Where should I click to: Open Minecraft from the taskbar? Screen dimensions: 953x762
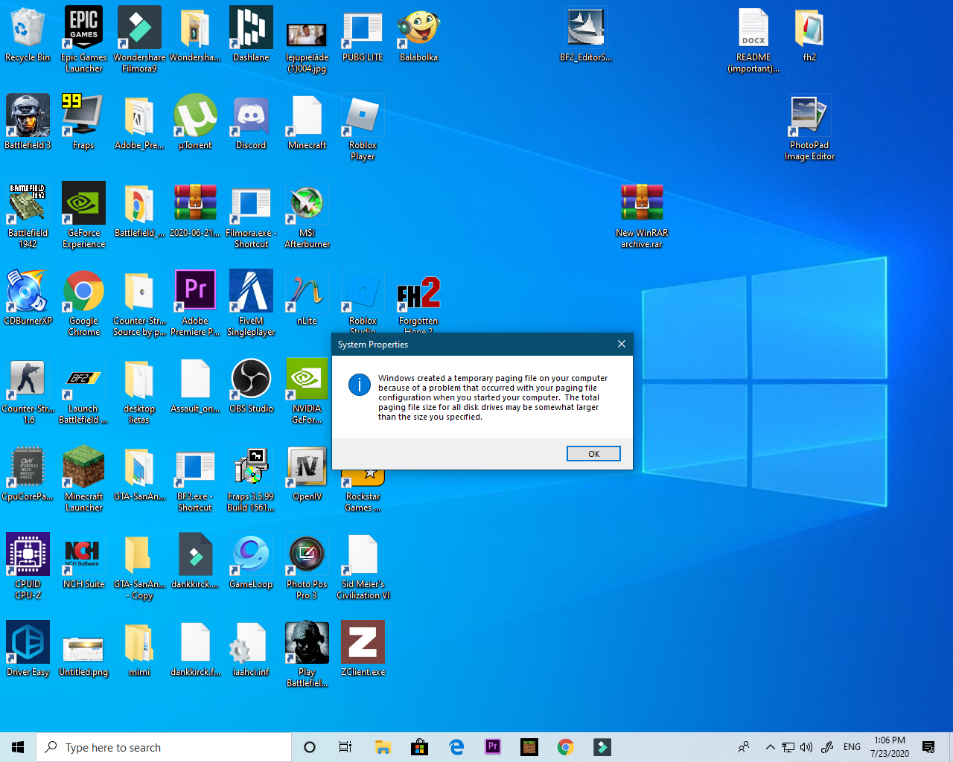coord(529,747)
